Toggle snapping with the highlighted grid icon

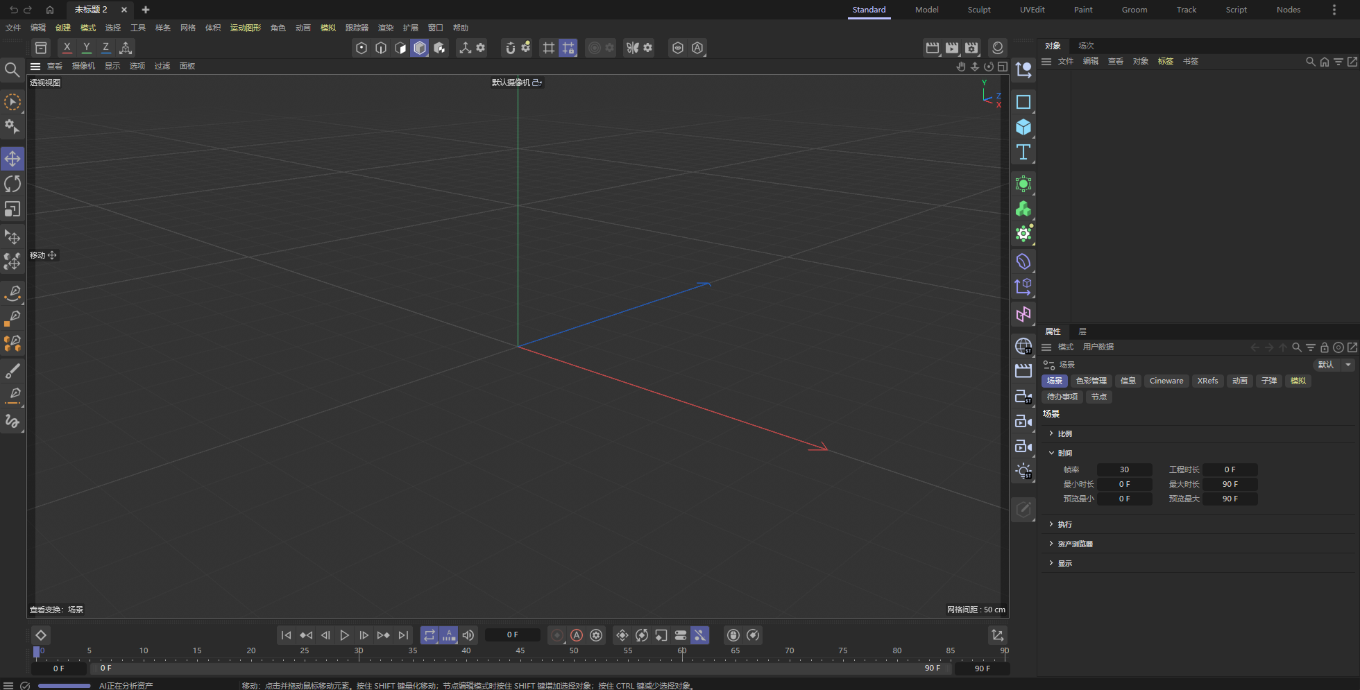tap(568, 48)
